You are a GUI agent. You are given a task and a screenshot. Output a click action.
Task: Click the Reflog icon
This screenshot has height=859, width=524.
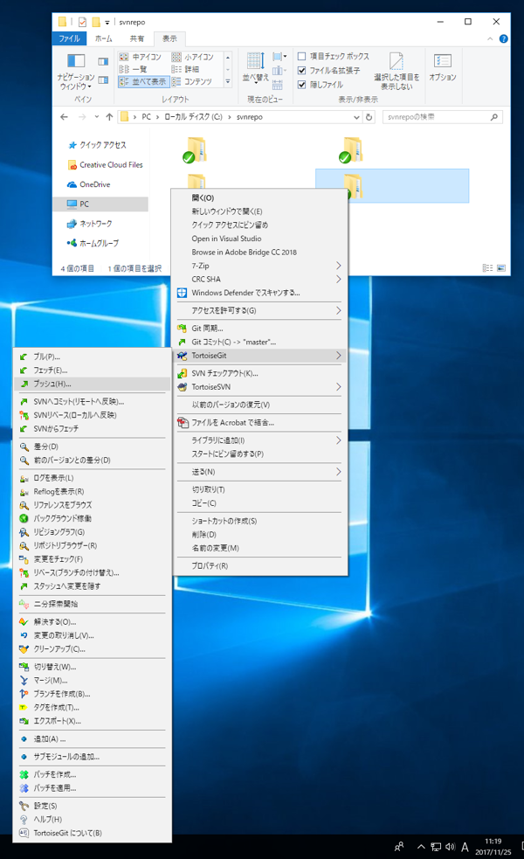(24, 492)
